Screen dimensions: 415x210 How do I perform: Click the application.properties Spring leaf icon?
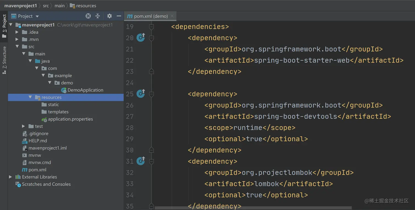pyautogui.click(x=44, y=119)
